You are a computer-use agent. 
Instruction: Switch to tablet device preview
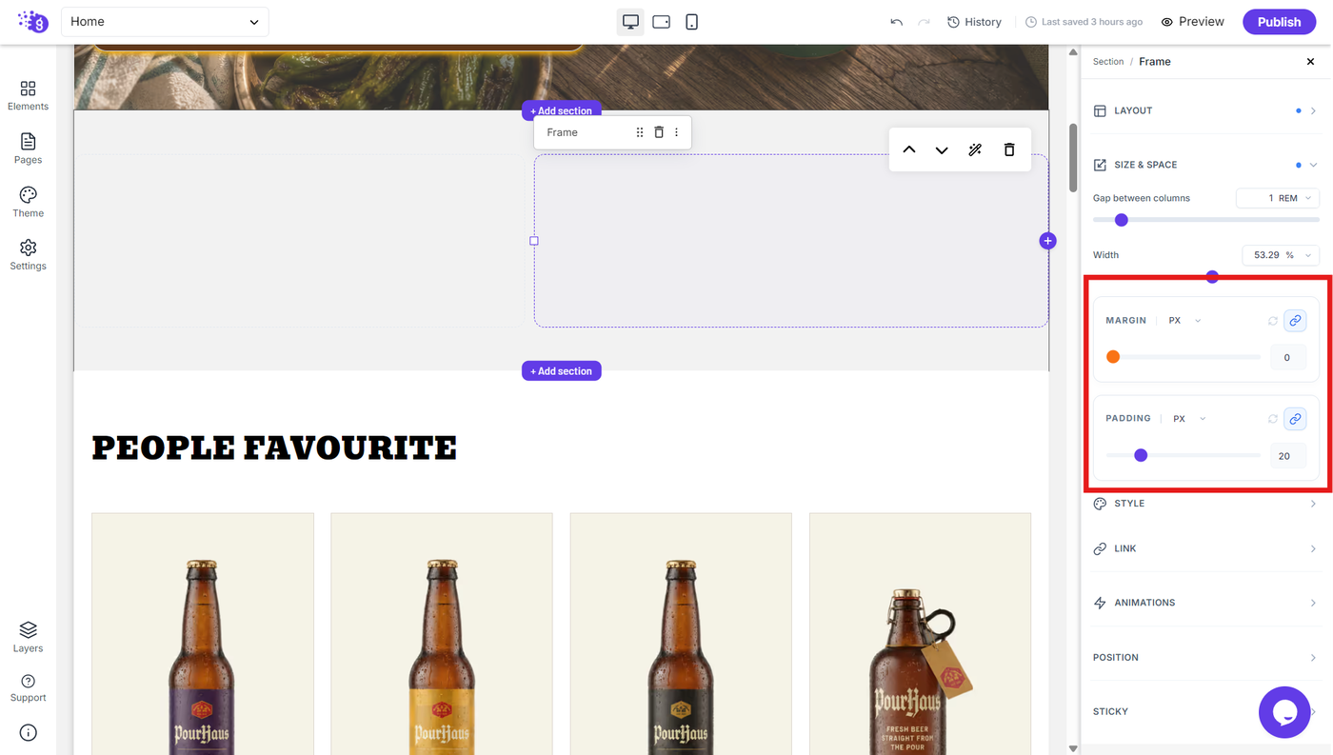pos(662,22)
